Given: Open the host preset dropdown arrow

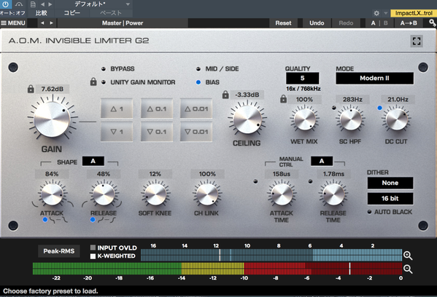Looking at the screenshot, I should (128, 4).
